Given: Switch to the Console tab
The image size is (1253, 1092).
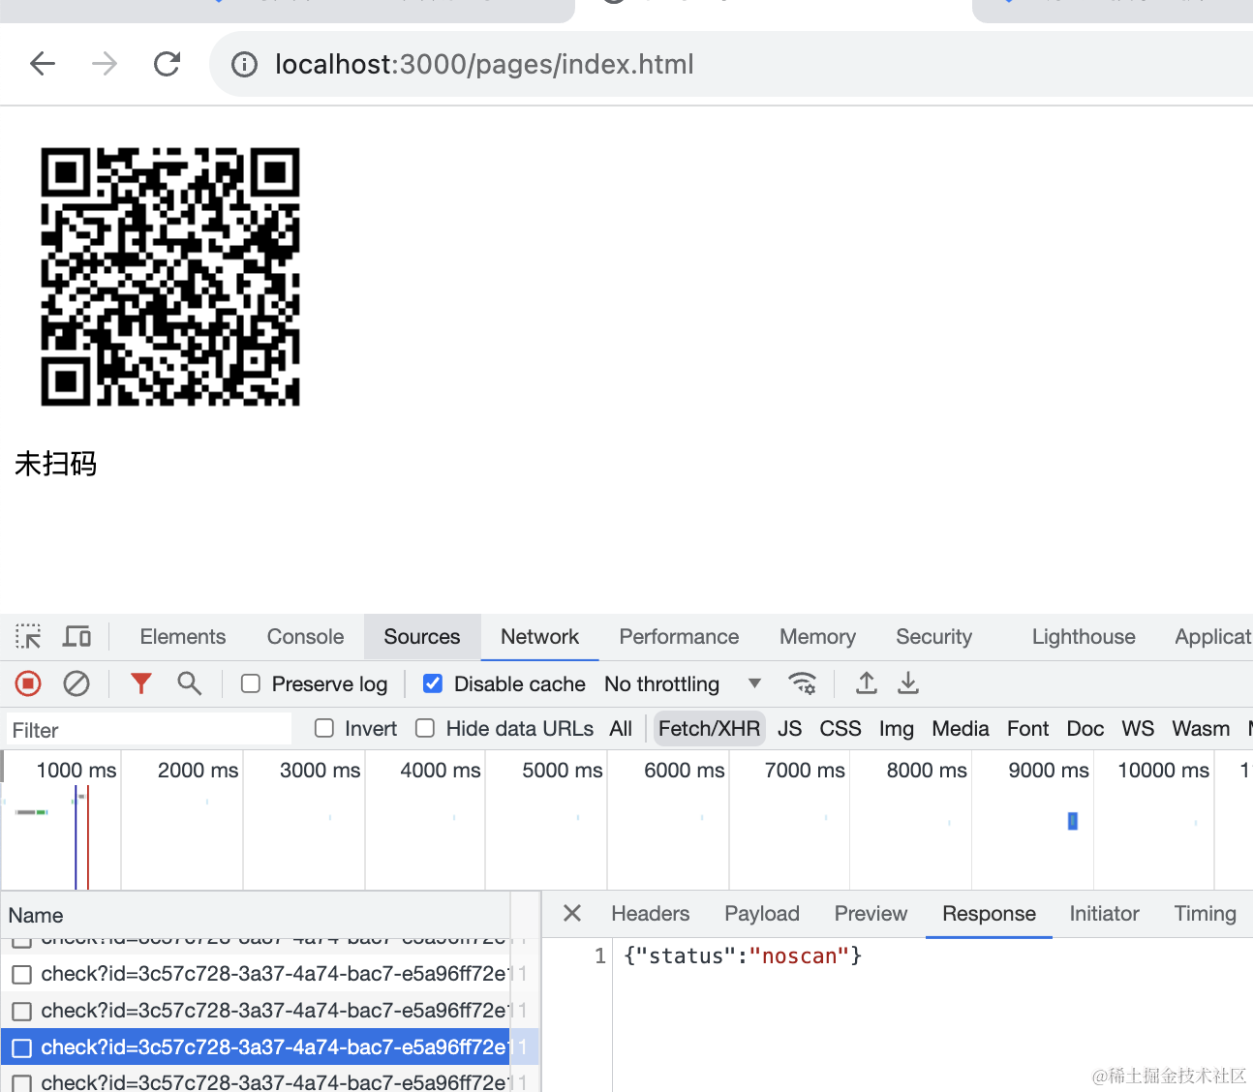Looking at the screenshot, I should click(x=305, y=637).
